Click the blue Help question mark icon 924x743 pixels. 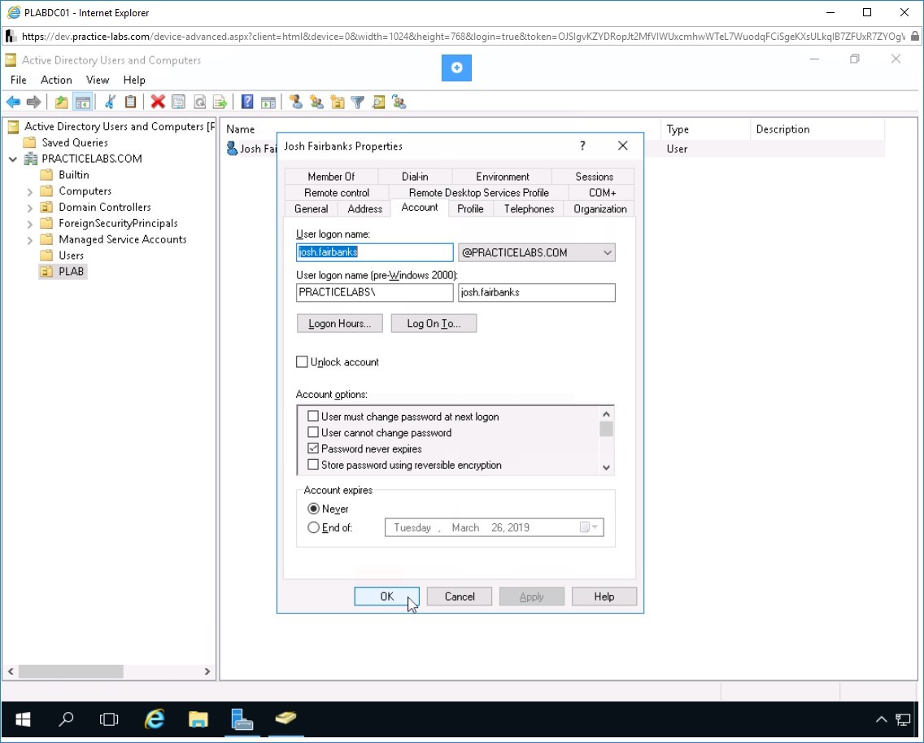[247, 102]
